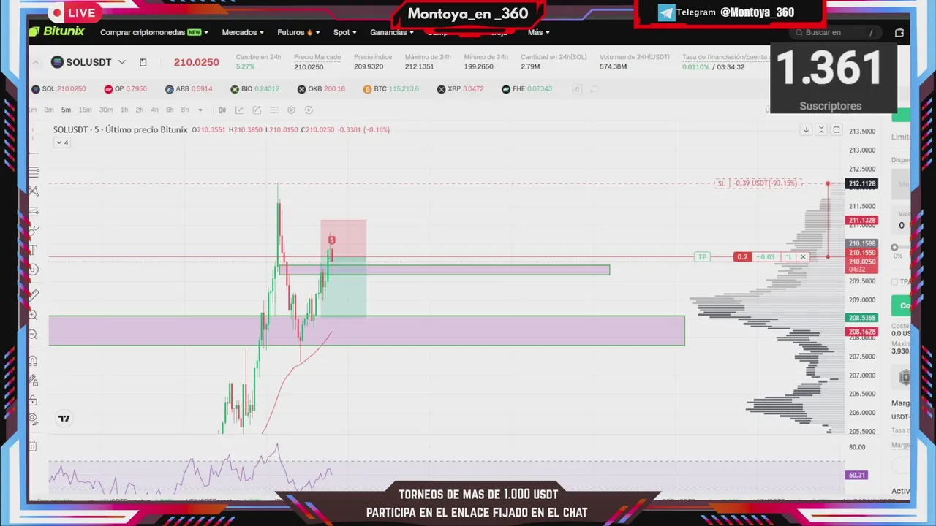Screen dimensions: 936x526
Task: Select the 30m timeframe
Action: click(x=106, y=110)
